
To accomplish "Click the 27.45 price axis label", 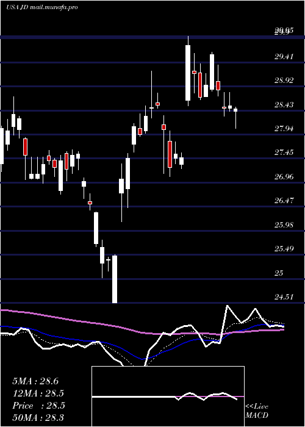I will click(284, 152).
